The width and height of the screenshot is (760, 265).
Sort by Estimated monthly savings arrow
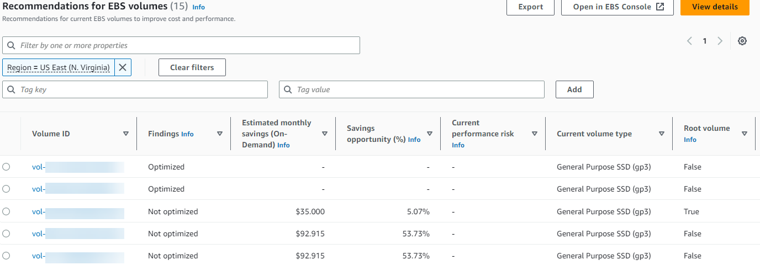325,134
